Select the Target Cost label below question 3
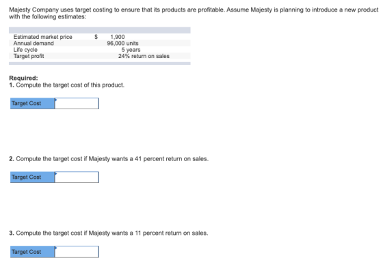Viewport: 383px width, 271px height. pyautogui.click(x=33, y=252)
